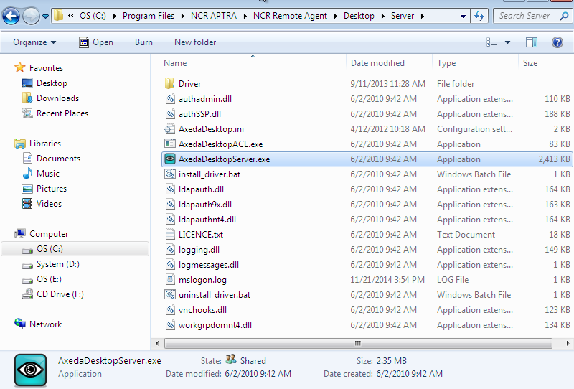Click the mslogon.log file icon

(170, 279)
